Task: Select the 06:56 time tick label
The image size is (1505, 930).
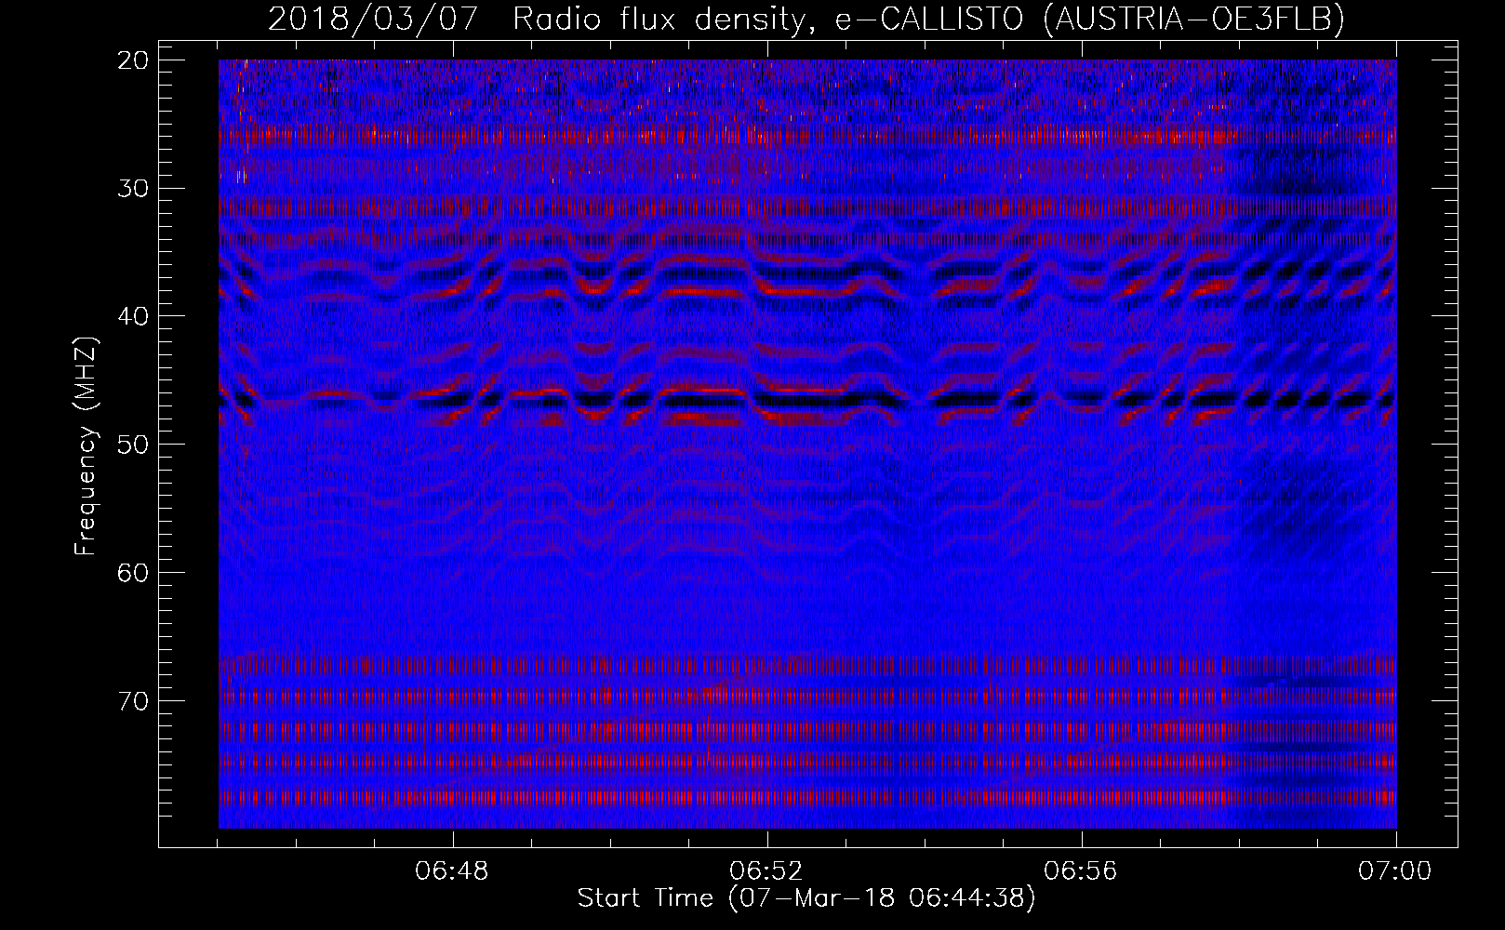Action: pos(1081,871)
